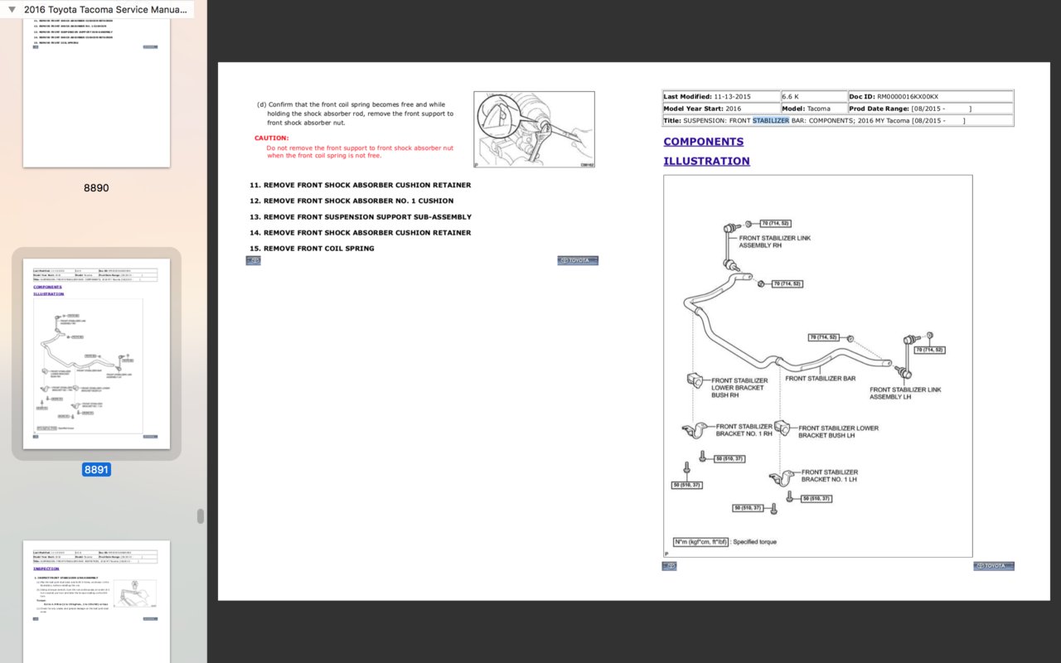Click the Prod Date Range cell
The width and height of the screenshot is (1061, 663).
click(x=930, y=109)
